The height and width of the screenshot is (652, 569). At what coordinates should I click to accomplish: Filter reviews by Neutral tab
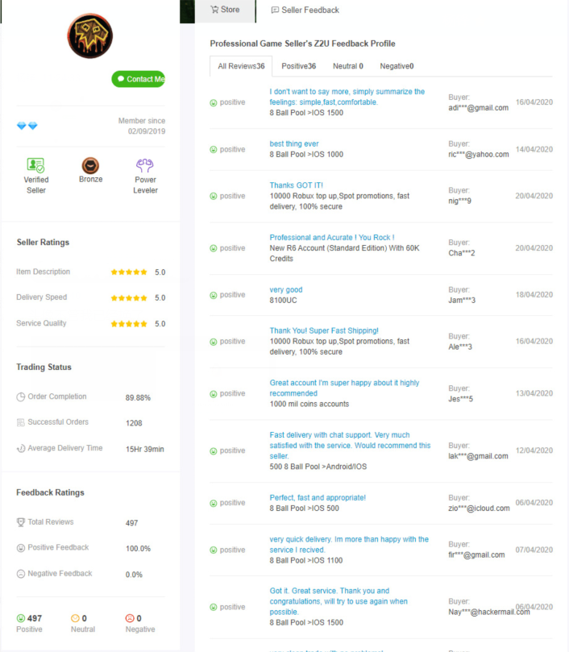tap(347, 66)
